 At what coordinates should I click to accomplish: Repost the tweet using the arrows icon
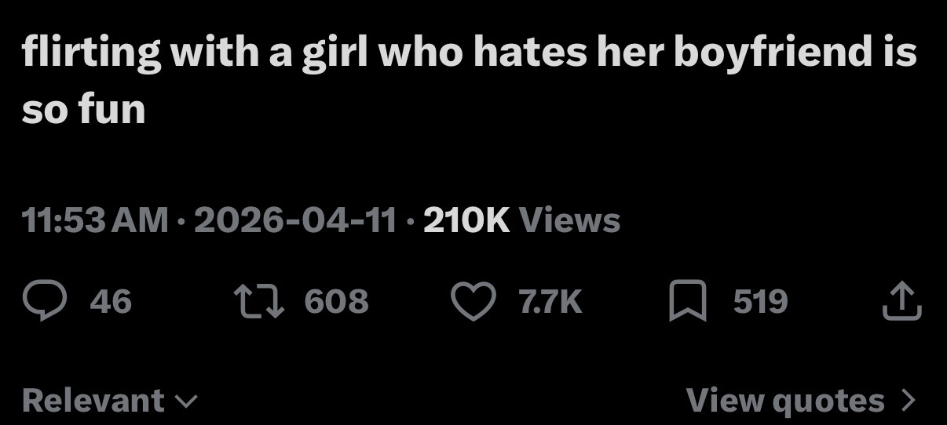point(258,302)
